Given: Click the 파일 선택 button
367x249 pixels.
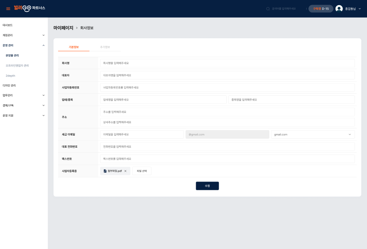Looking at the screenshot, I should click(x=142, y=171).
